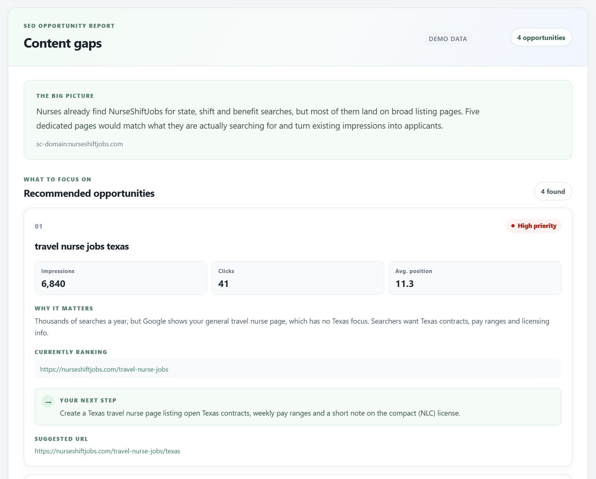The width and height of the screenshot is (596, 479).
Task: Click the 4 opportunities pill
Action: click(541, 37)
